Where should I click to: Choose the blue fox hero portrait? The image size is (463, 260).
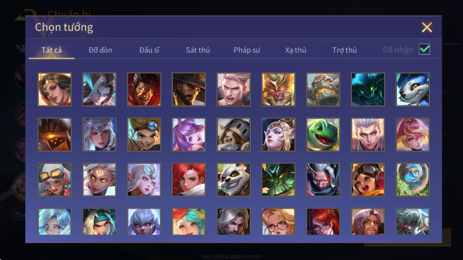(x=413, y=89)
